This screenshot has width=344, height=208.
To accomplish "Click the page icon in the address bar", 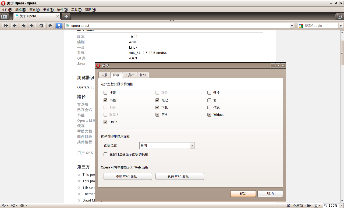I will point(68,26).
